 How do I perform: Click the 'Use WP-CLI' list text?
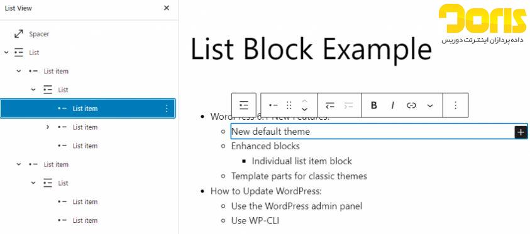pyautogui.click(x=255, y=221)
